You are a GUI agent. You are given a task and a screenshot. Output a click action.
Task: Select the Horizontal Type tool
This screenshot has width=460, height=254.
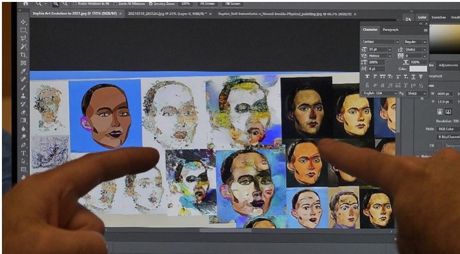pos(23,153)
